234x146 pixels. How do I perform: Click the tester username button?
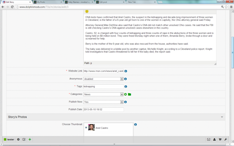click(x=9, y=140)
